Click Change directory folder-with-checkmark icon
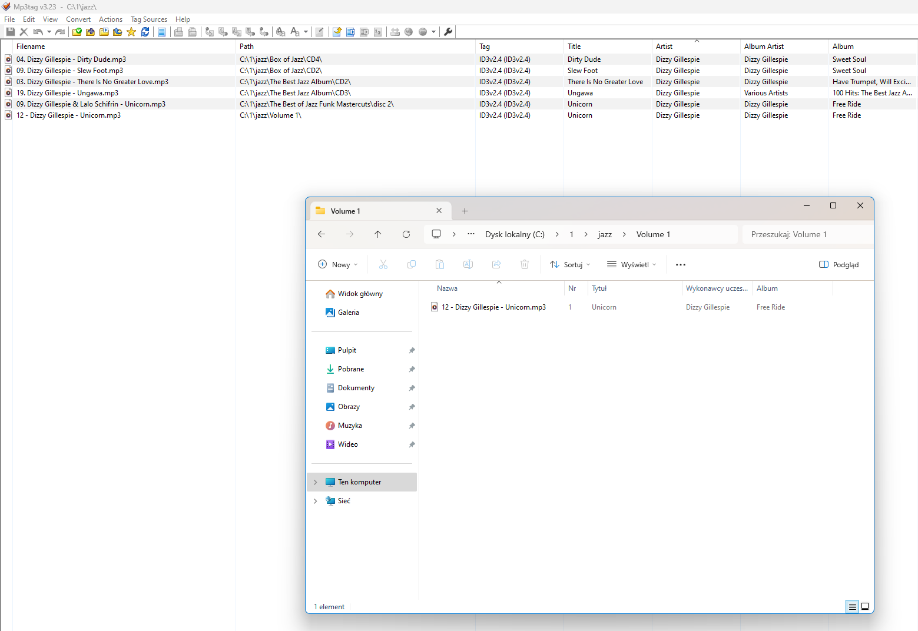The width and height of the screenshot is (918, 631). click(x=77, y=32)
